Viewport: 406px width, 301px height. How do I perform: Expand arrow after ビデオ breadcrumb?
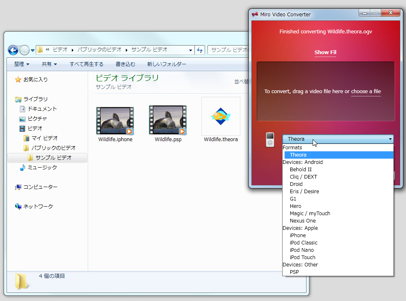pos(73,50)
